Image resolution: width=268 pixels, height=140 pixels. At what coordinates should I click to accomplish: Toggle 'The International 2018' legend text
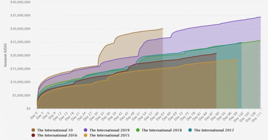161,130
